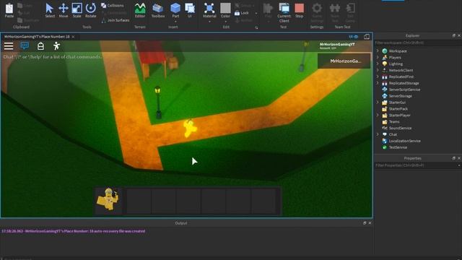The height and width of the screenshot is (260, 462).
Task: Choose the Select tool
Action: [x=50, y=10]
